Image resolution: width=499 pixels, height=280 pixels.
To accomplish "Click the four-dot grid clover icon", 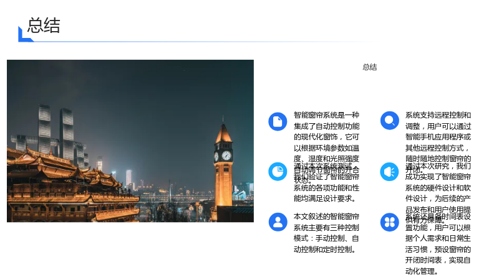I will (389, 222).
